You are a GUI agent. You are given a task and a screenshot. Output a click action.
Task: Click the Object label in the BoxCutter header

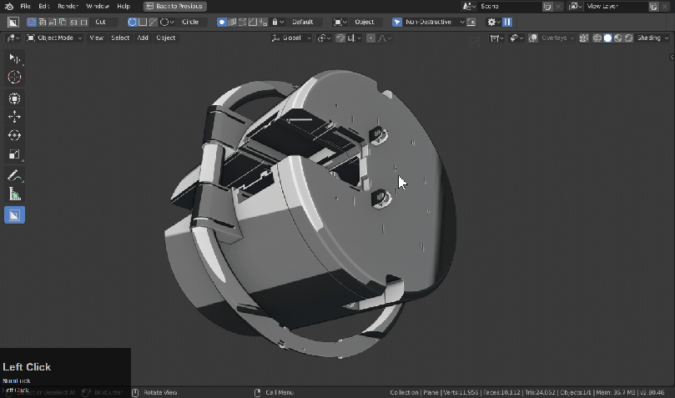coord(364,22)
